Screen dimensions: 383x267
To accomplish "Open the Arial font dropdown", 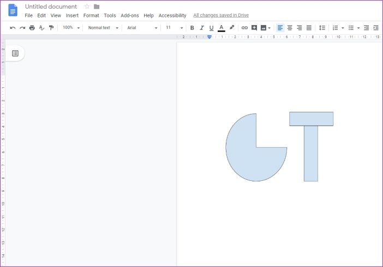I will [142, 28].
